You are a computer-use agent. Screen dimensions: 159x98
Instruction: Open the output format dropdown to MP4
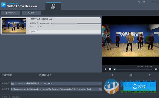pyautogui.click(x=56, y=83)
